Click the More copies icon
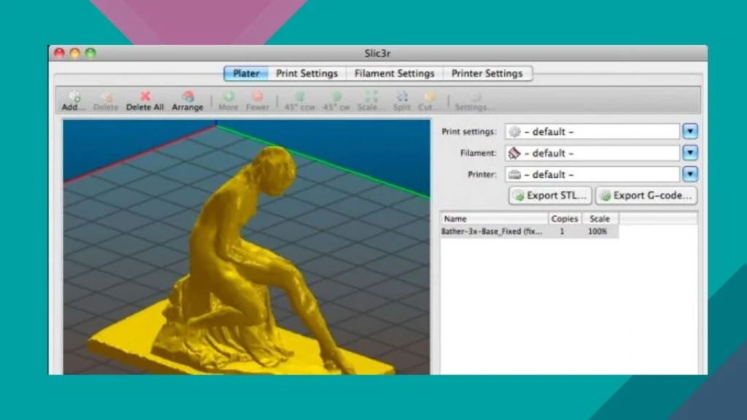 228,97
